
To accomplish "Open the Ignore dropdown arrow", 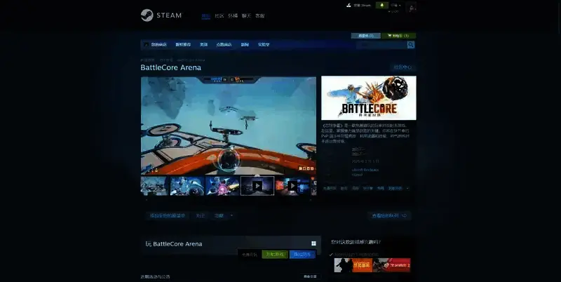I will (x=232, y=215).
